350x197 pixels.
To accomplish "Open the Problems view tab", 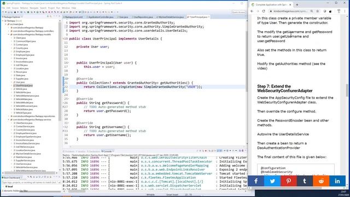I will 69,152.
